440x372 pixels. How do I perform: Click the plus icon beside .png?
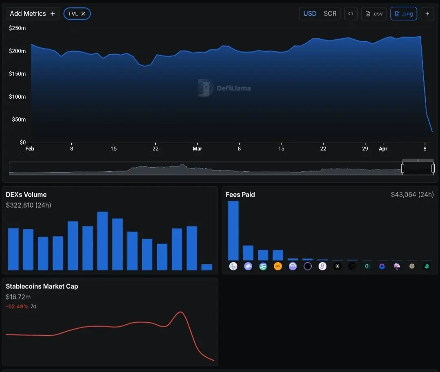click(427, 14)
